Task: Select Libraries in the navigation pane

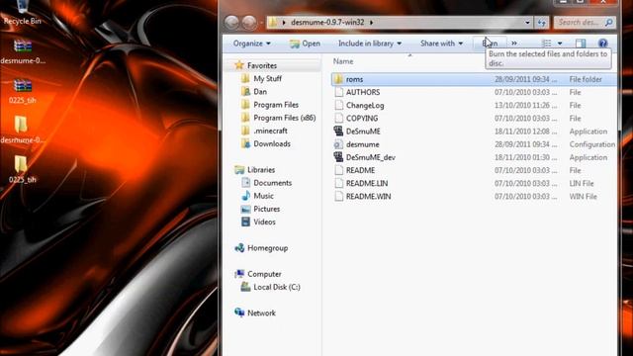Action: coord(261,170)
